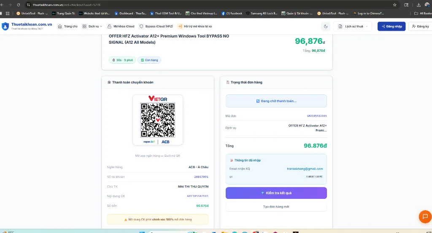Click the ACB logo under QR code
Image resolution: width=432 pixels, height=233 pixels.
165,142
